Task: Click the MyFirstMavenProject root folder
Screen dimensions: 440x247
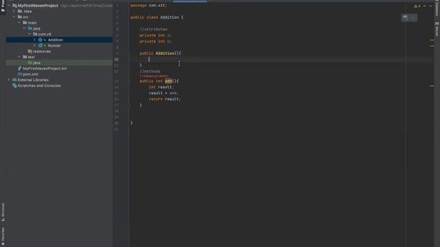Action: pyautogui.click(x=38, y=5)
